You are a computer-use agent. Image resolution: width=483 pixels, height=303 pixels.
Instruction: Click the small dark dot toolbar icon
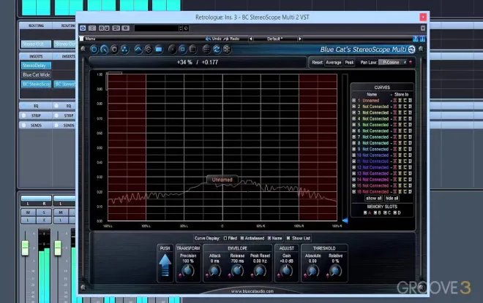[172, 49]
